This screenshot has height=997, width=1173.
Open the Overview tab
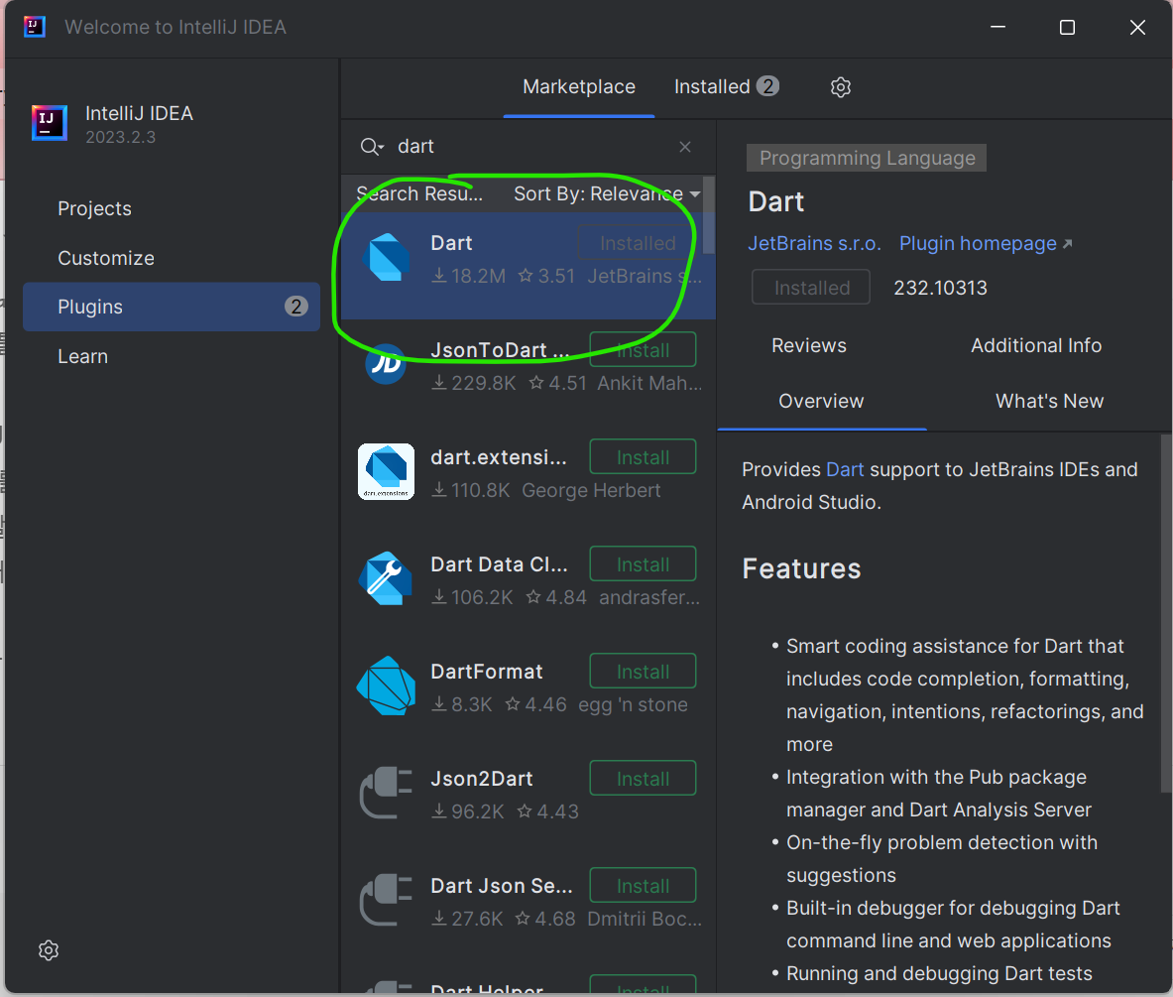[x=821, y=401]
